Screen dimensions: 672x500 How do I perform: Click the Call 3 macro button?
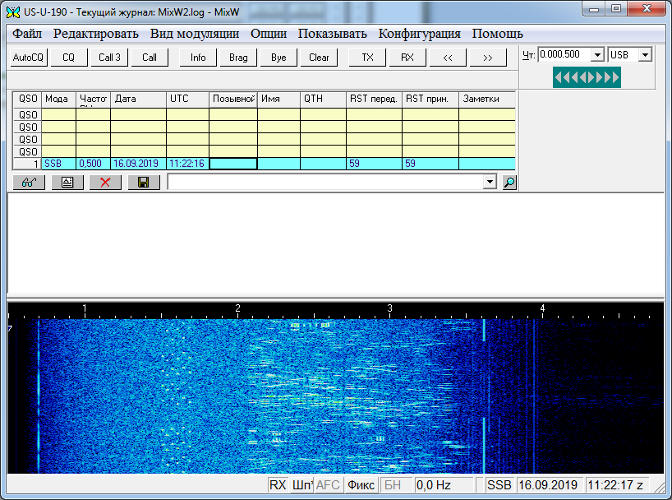pos(109,58)
